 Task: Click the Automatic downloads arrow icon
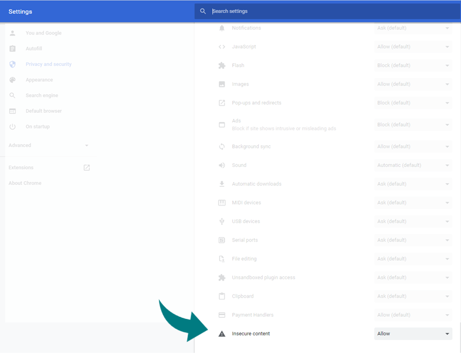(x=222, y=184)
